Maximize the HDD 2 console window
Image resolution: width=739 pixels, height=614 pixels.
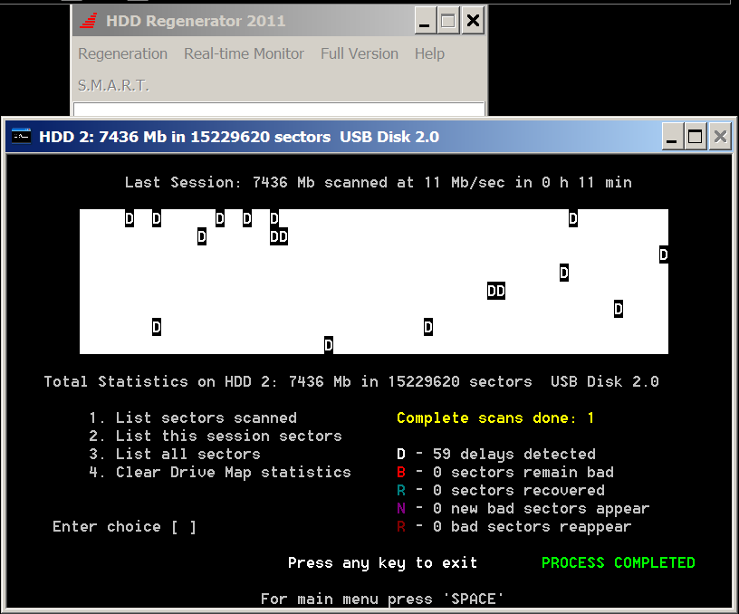tap(696, 137)
